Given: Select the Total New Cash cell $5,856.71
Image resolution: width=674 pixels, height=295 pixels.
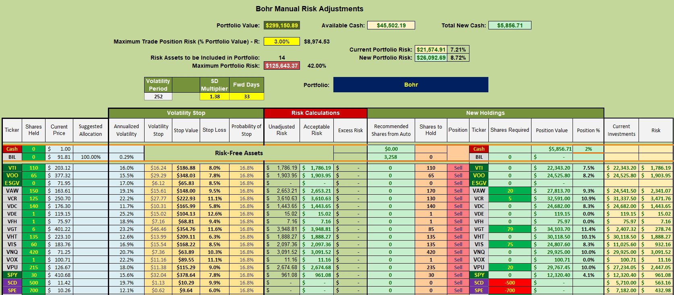Looking at the screenshot, I should [510, 25].
